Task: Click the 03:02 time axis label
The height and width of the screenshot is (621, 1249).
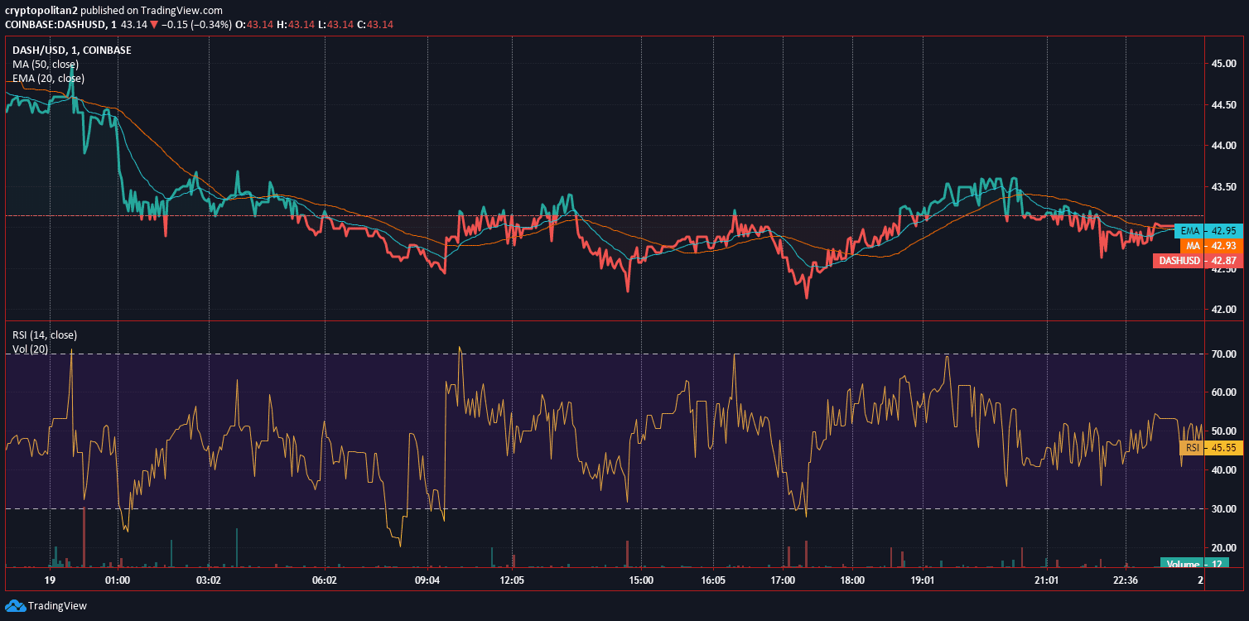Action: click(208, 580)
